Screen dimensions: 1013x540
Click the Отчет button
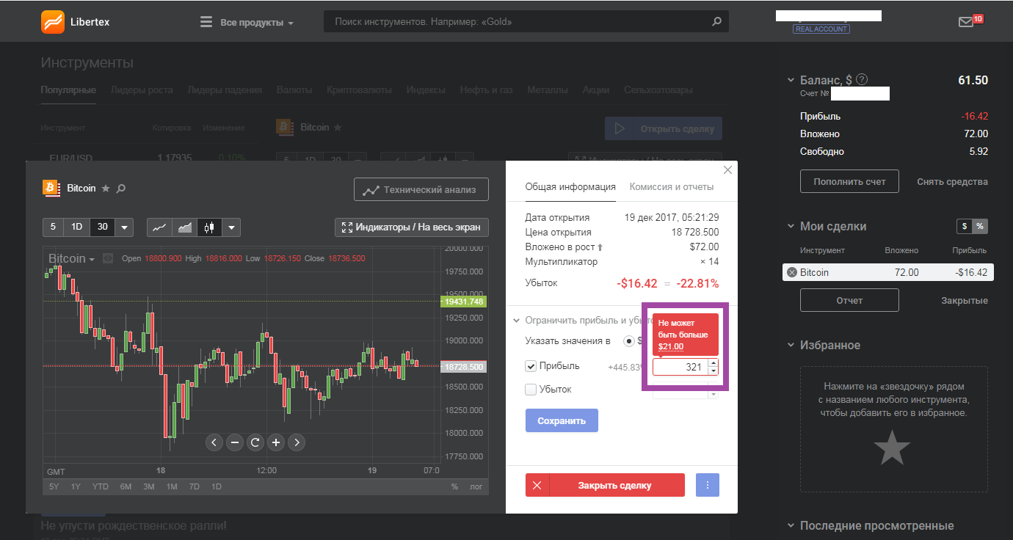click(x=849, y=300)
